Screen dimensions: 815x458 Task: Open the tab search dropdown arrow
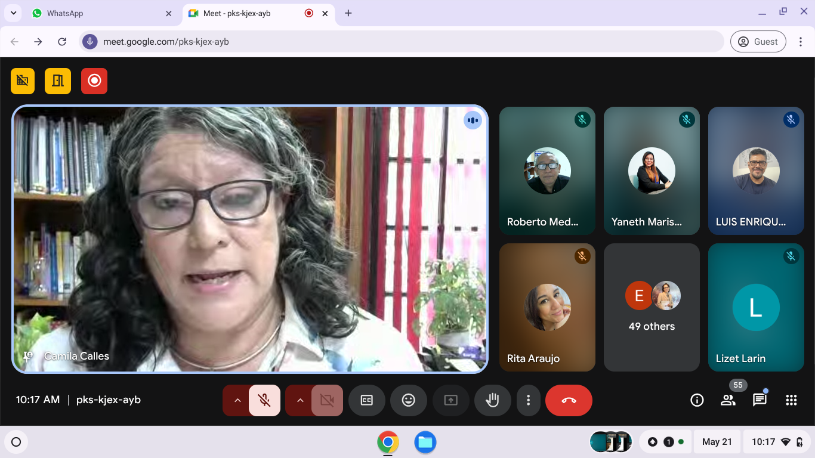[x=13, y=13]
